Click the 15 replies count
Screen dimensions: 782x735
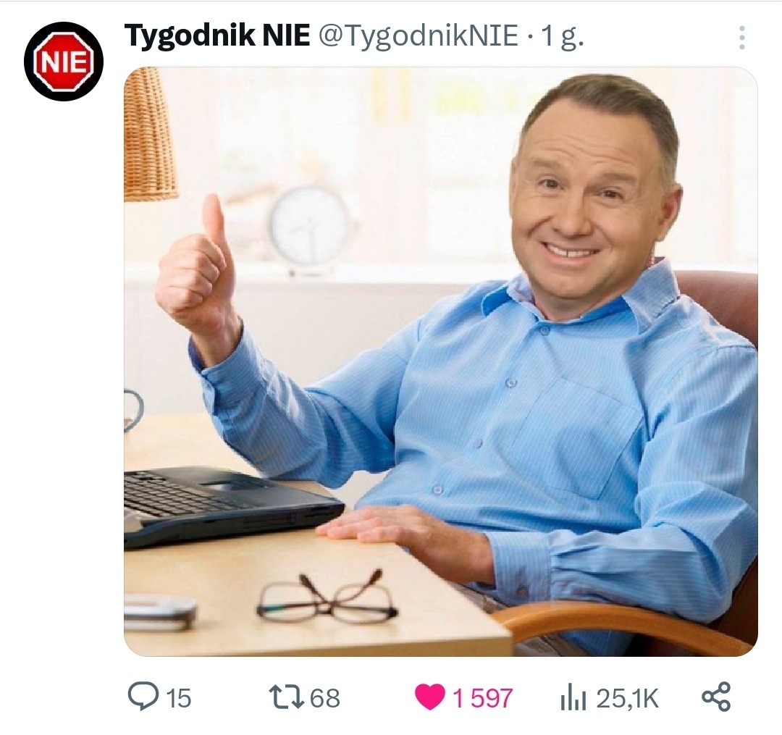179,698
